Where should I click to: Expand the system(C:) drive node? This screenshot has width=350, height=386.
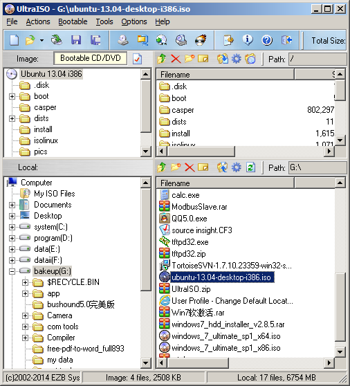[x=12, y=227]
